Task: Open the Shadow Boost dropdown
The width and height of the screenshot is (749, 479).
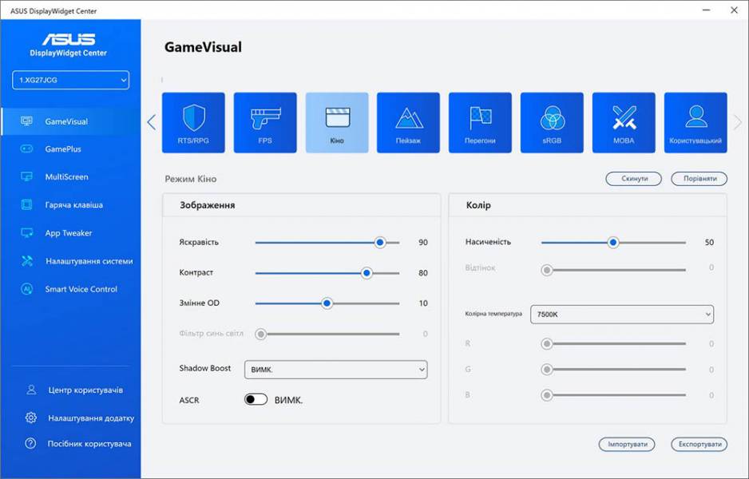Action: [336, 370]
